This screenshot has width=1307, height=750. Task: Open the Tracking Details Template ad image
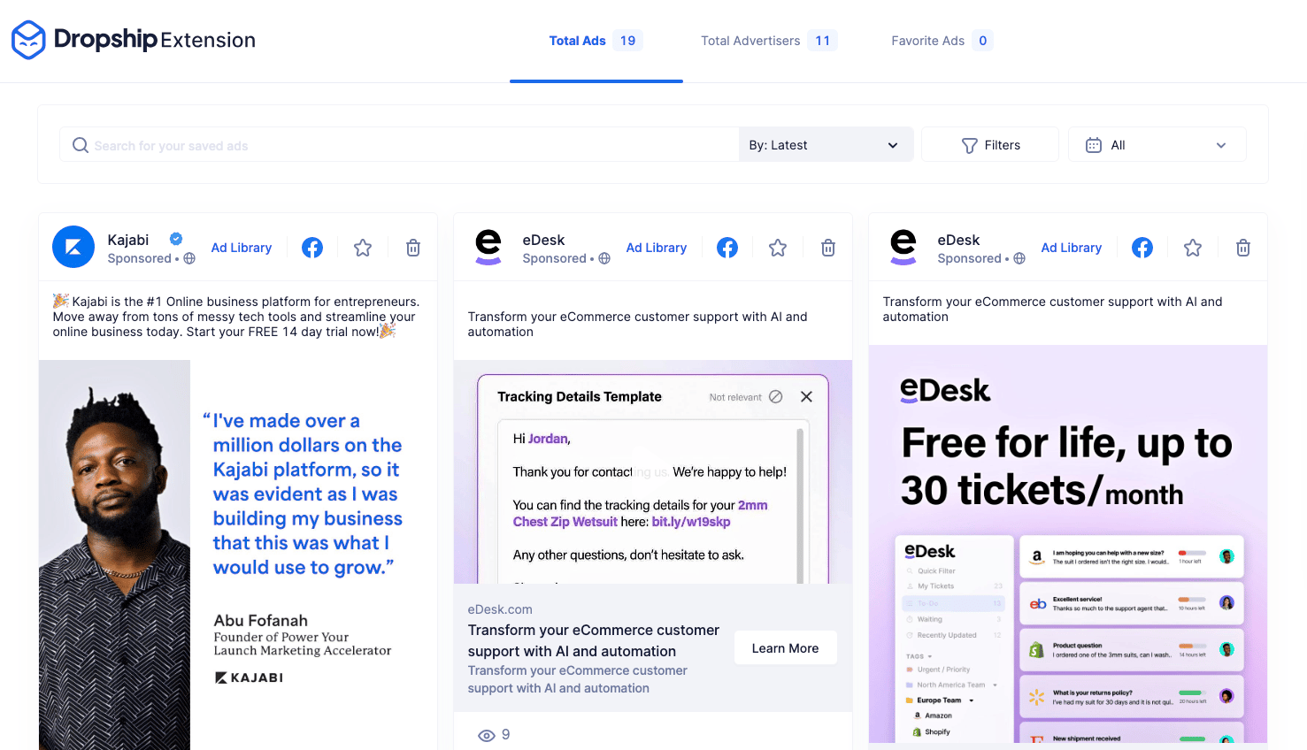tap(653, 471)
